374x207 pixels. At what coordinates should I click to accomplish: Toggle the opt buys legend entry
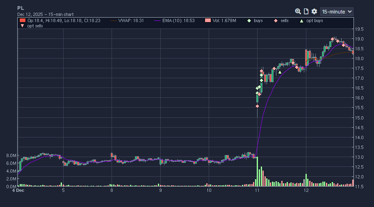coord(311,21)
